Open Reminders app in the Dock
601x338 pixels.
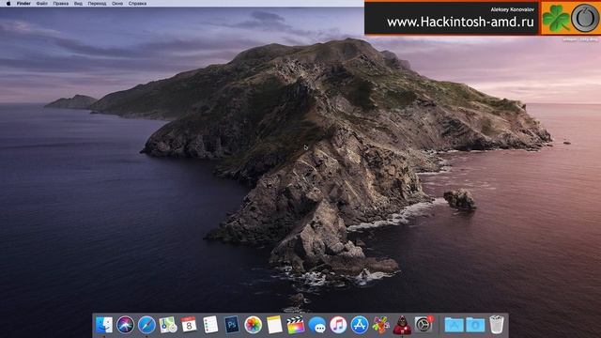click(210, 325)
